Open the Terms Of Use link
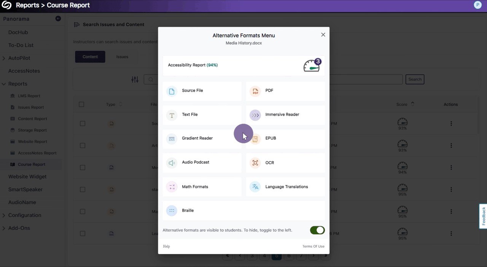The width and height of the screenshot is (487, 267). pyautogui.click(x=313, y=246)
